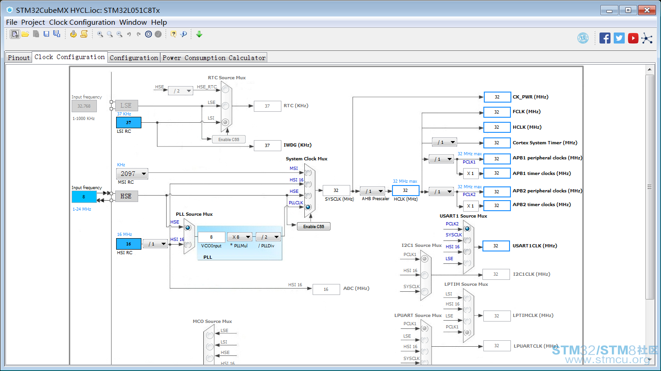Open the MSI RC 2097 frequency dropdown
Screen dimensions: 661x371
132,174
